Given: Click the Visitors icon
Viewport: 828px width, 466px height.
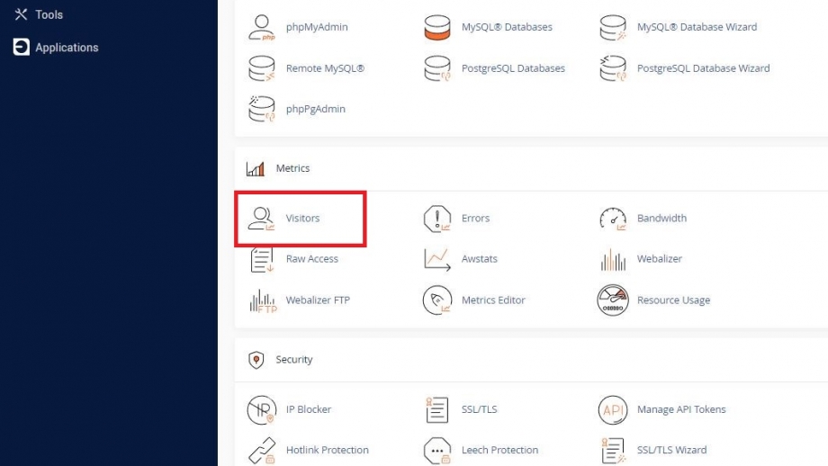Looking at the screenshot, I should pos(262,219).
